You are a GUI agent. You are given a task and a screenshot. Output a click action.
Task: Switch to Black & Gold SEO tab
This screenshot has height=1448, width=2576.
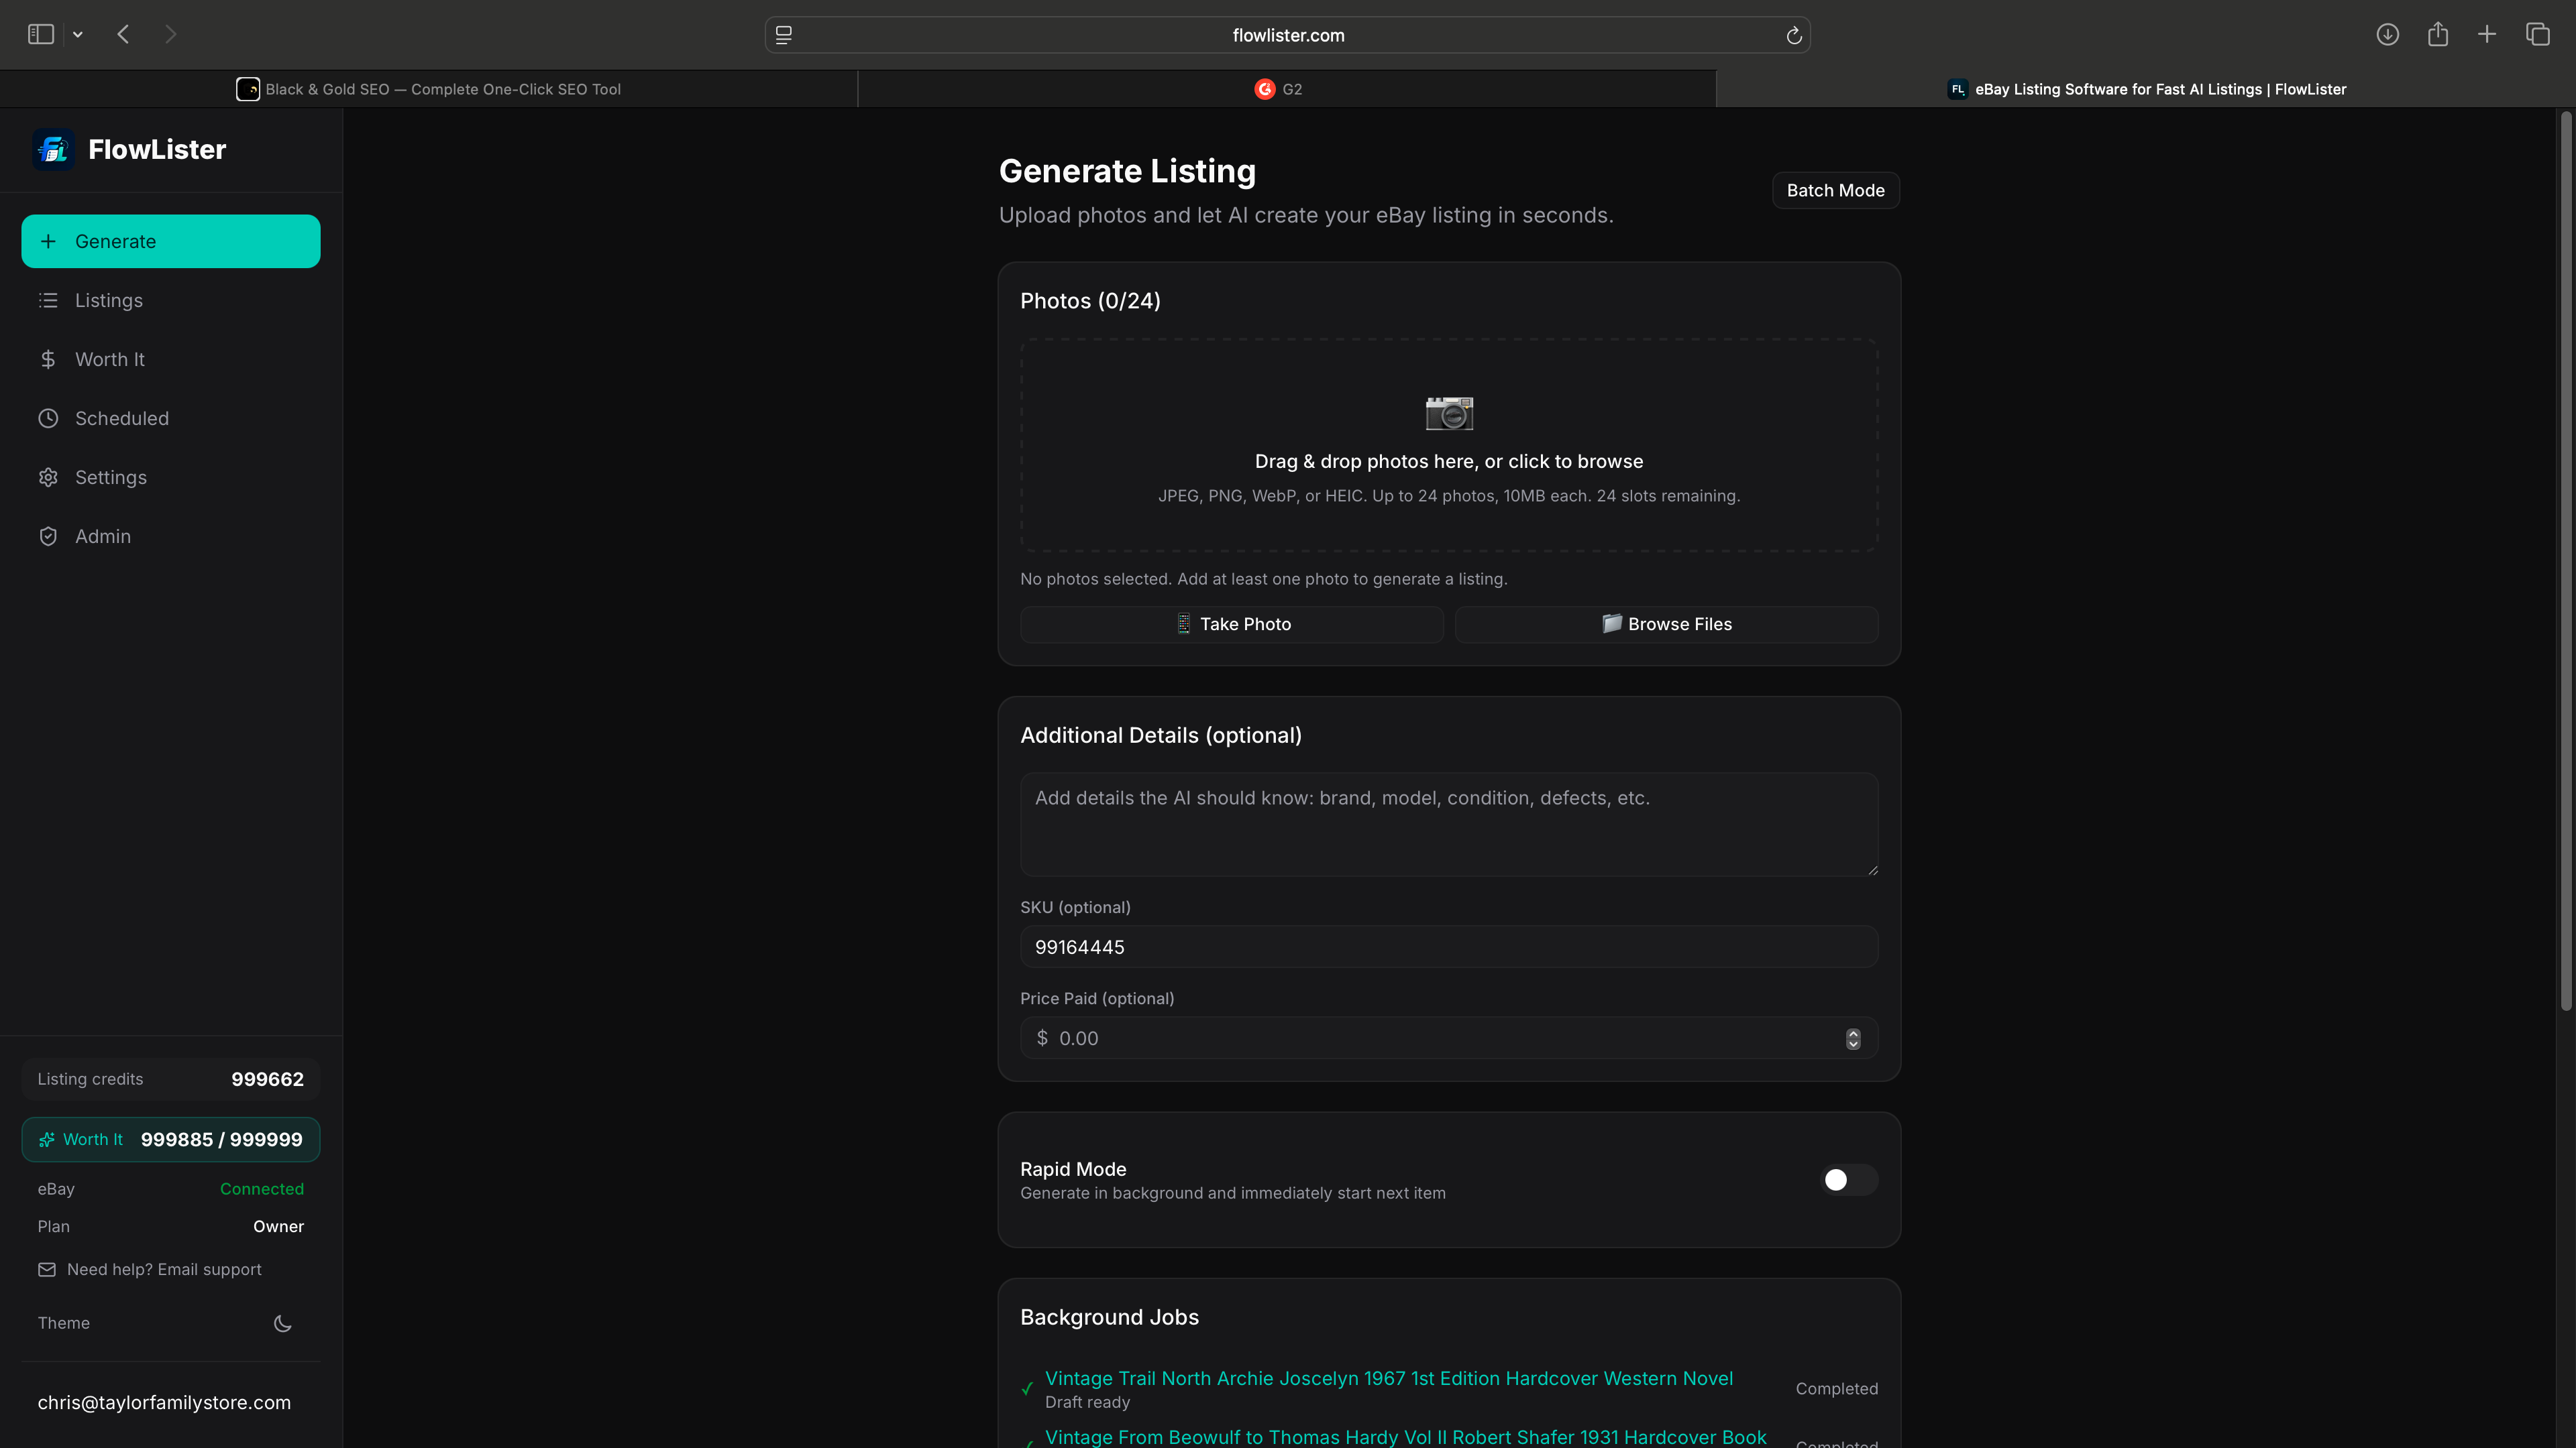coord(429,89)
